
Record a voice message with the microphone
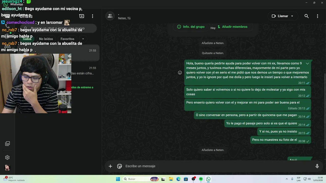click(317, 166)
